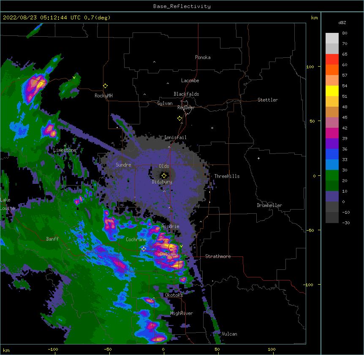Click the yellow V marker east of Calgary
Screen dimensions: 364x355
tap(181, 246)
